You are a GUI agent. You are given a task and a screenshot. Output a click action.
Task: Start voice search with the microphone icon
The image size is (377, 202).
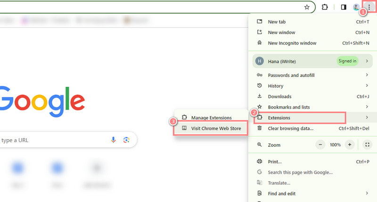click(113, 140)
